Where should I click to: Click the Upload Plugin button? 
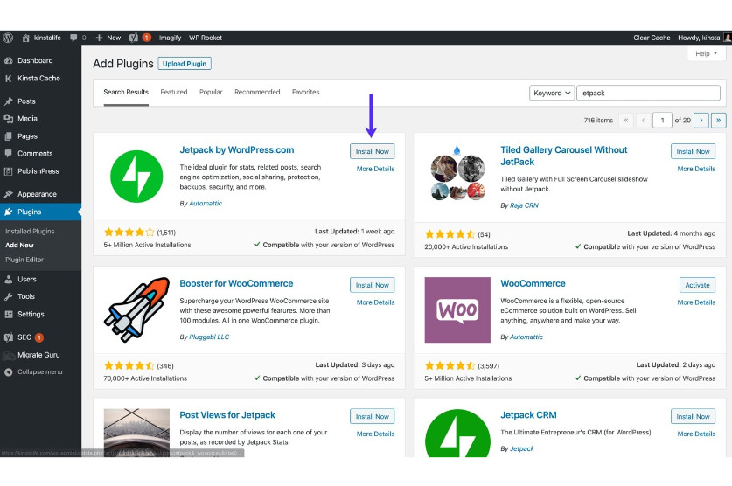coord(185,64)
